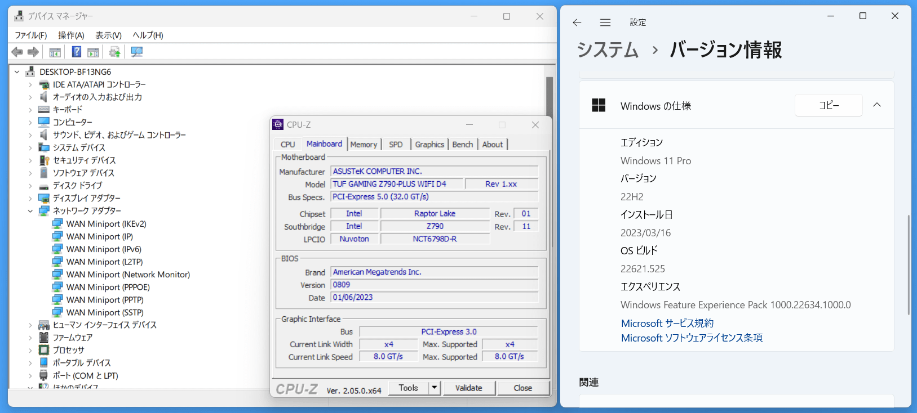This screenshot has width=917, height=413.
Task: Open the Tools dropdown arrow in CPU-Z
Action: click(434, 388)
